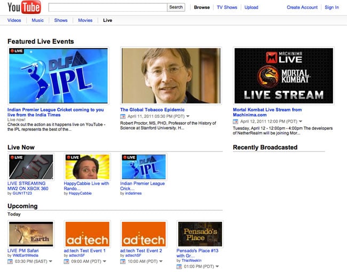347x272 pixels.
Task: Click calendar icon under Pensado's Place #13
Action: click(179, 267)
